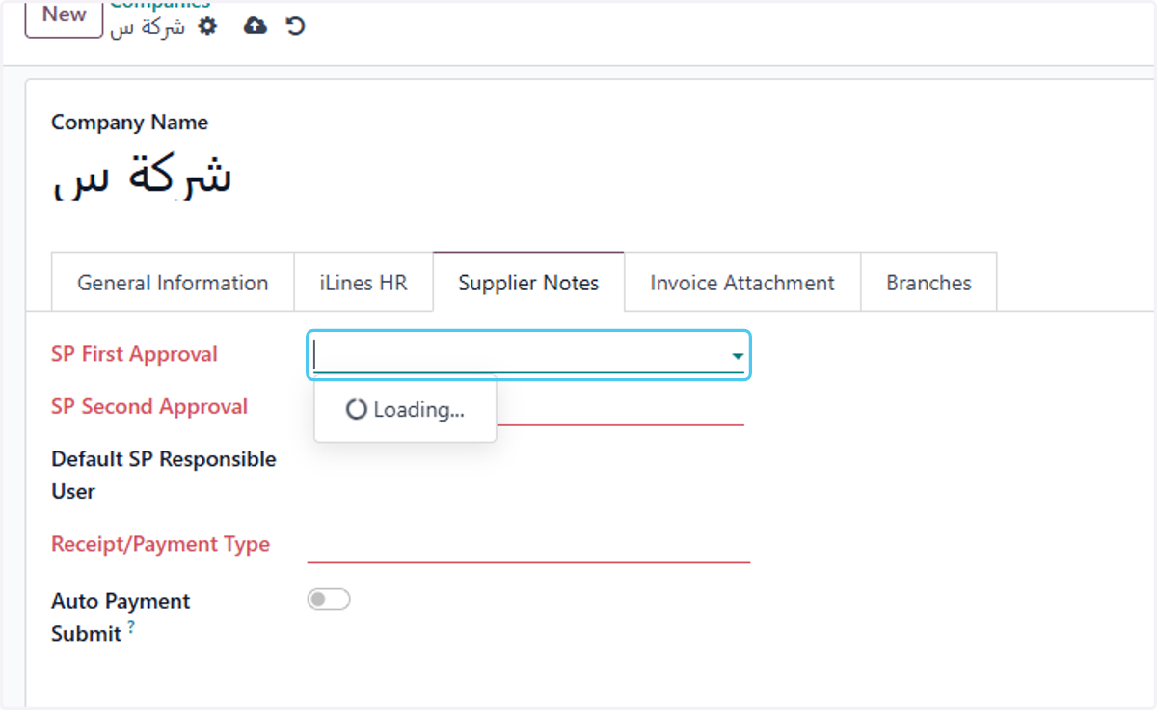Click the Arabic record name in breadcrumb
Image resolution: width=1157 pixels, height=710 pixels.
148,27
